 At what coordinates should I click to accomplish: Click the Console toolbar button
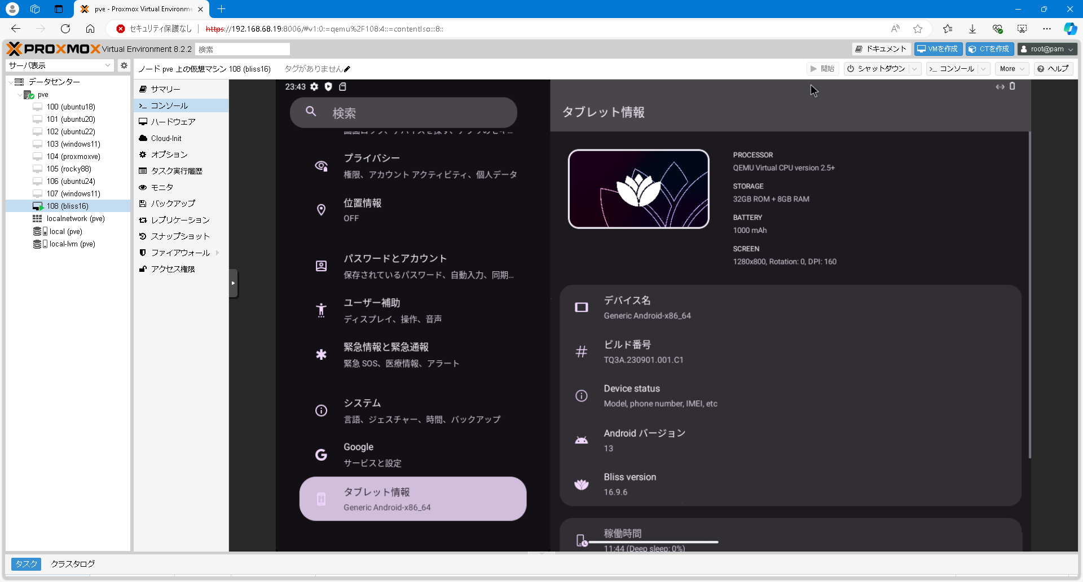point(952,69)
